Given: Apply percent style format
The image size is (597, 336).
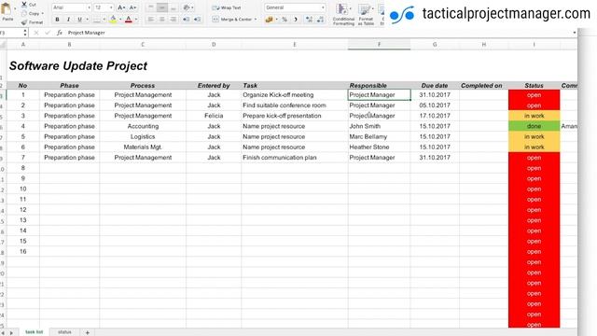Looking at the screenshot, I should tap(285, 19).
